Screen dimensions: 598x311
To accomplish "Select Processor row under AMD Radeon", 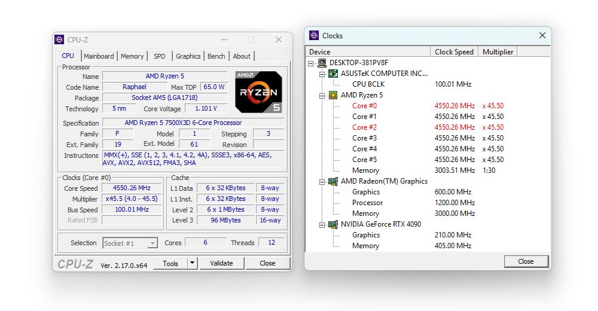I will (x=367, y=203).
